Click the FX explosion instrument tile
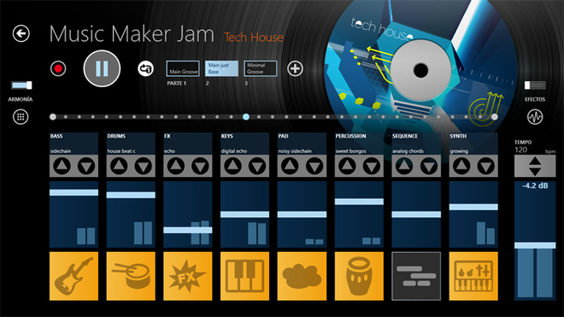564x317 pixels. (188, 276)
